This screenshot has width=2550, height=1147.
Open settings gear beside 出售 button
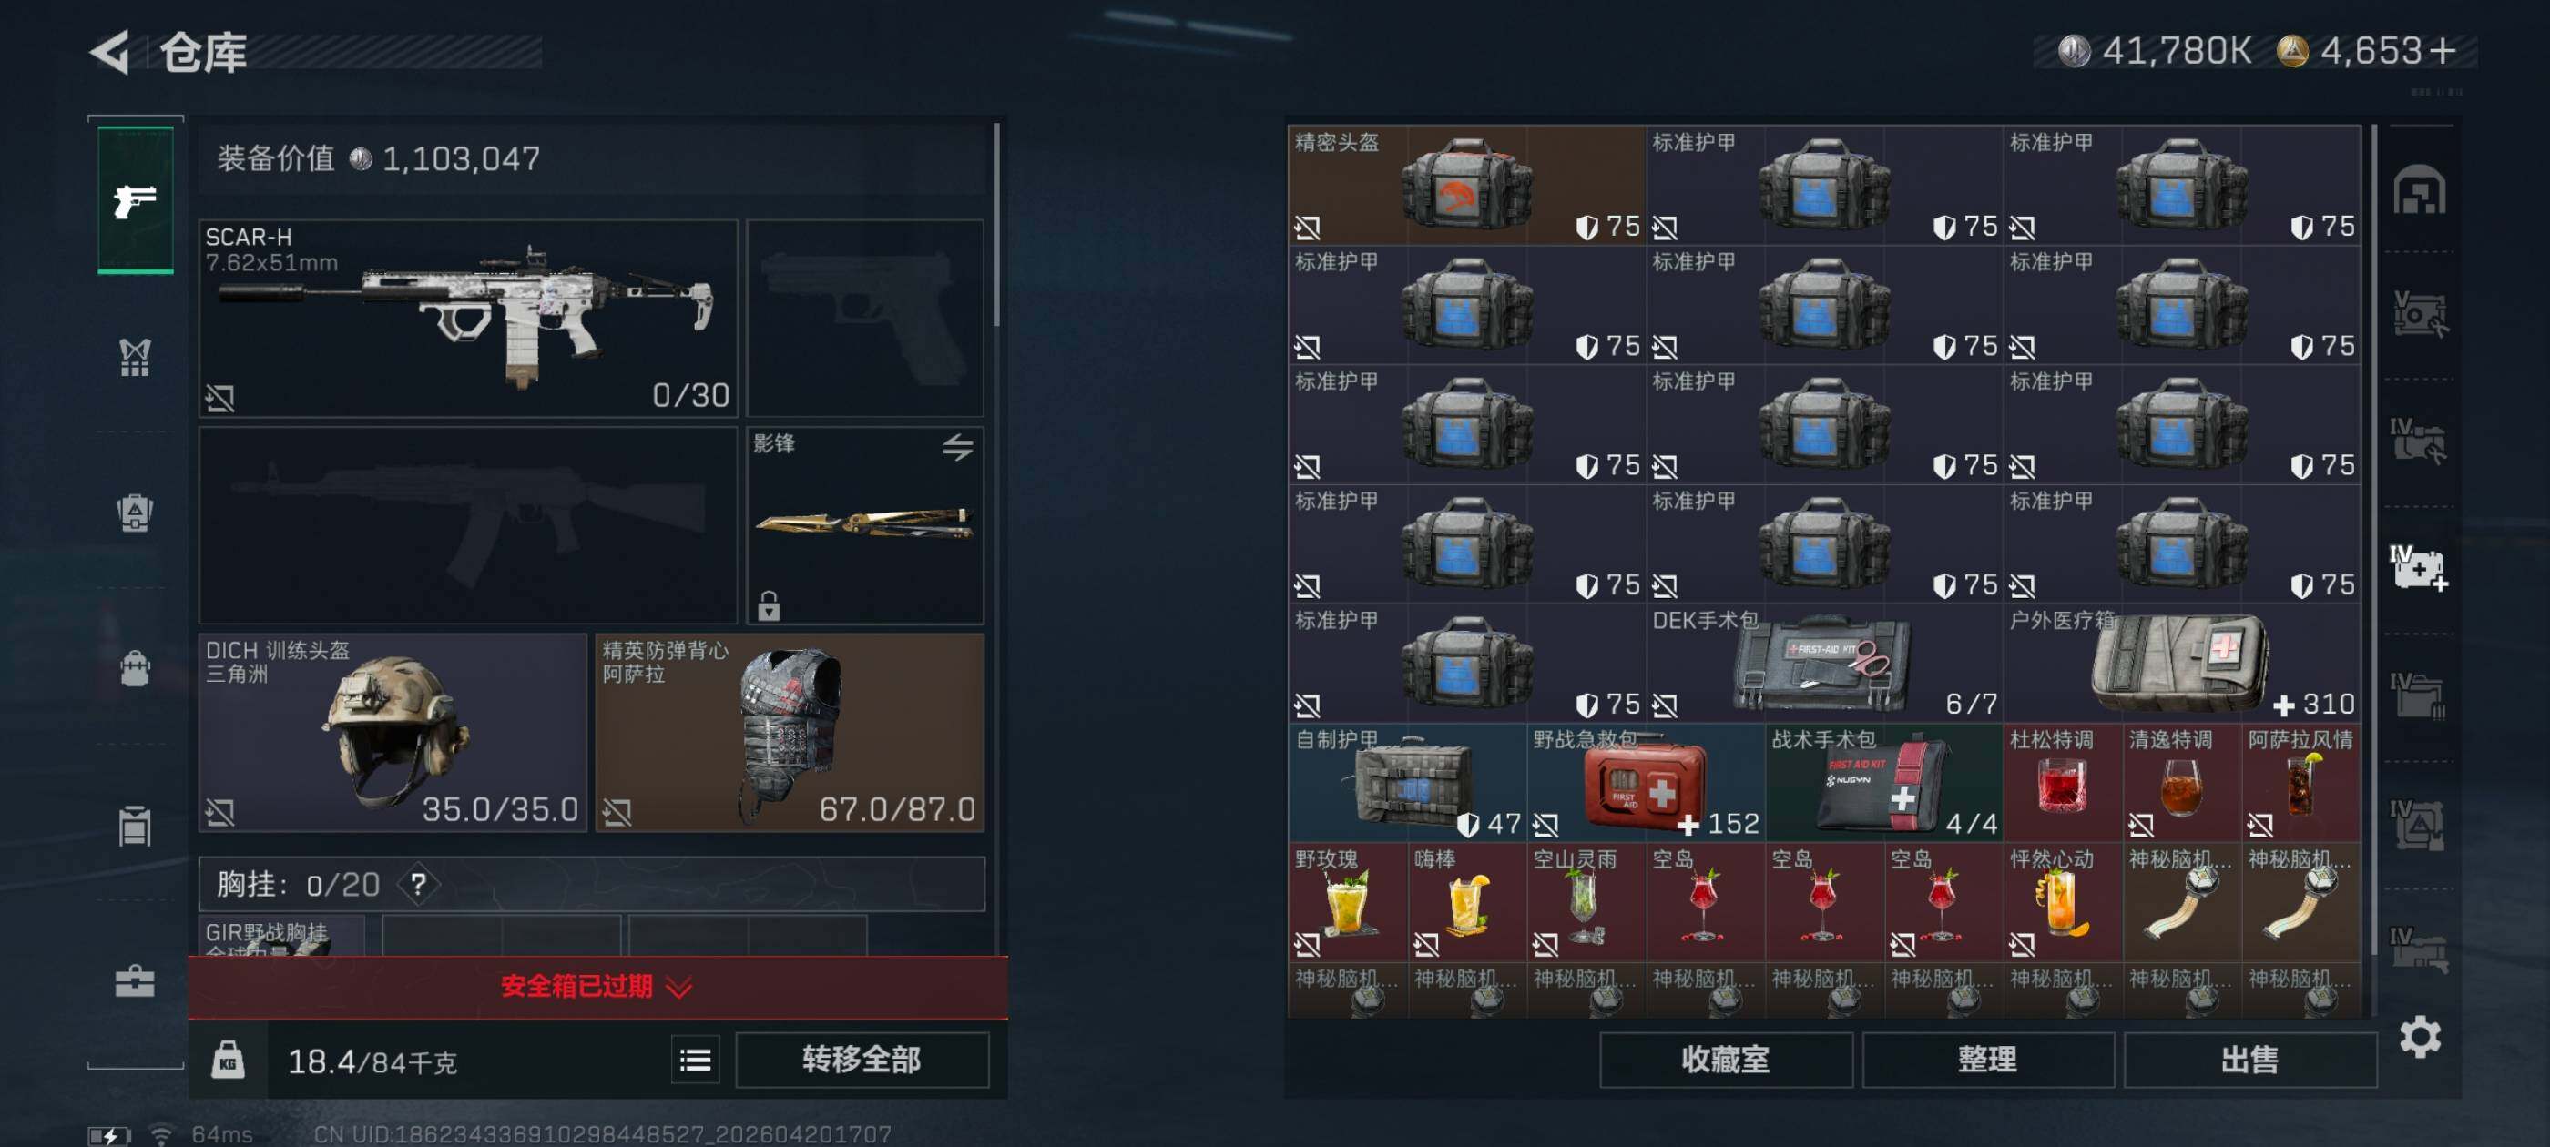click(x=2420, y=1037)
